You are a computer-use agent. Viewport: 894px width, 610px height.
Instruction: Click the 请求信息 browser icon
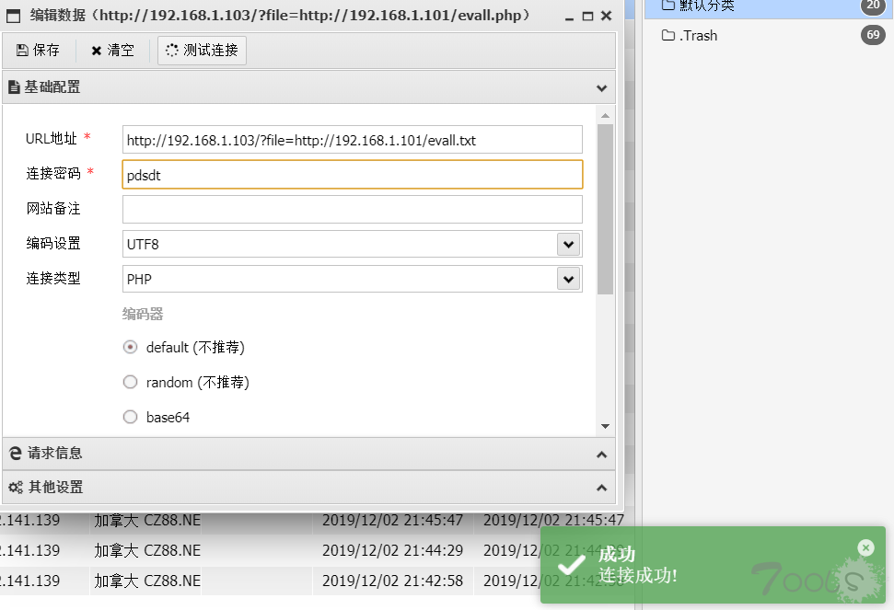pos(16,454)
